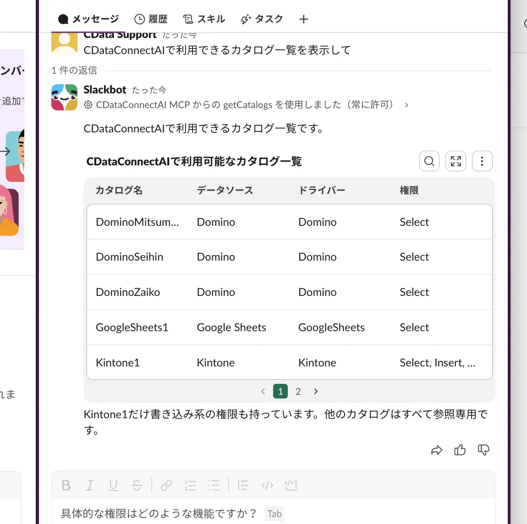
Task: Open the table's more options menu
Action: 482,161
